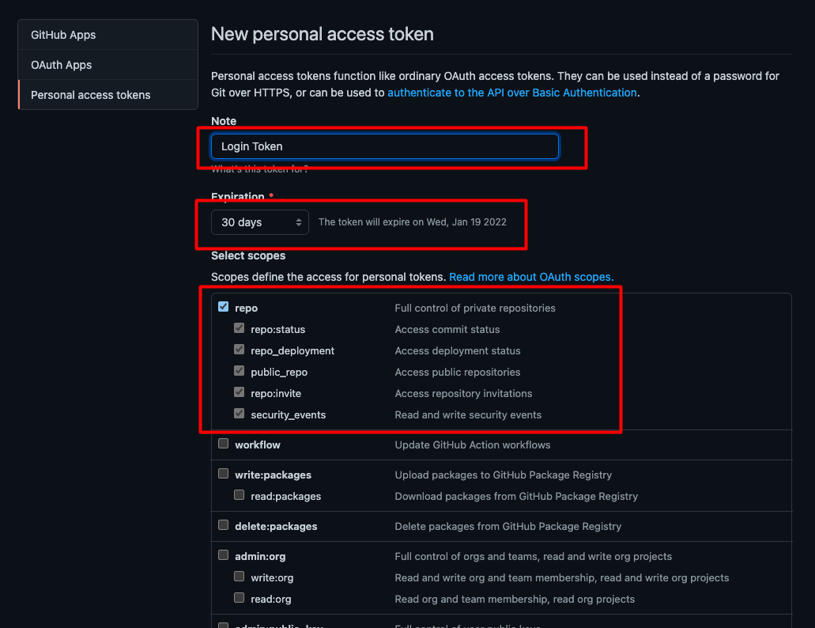This screenshot has width=815, height=628.
Task: Open authenticate to the API over Basic Authentication link
Action: (x=512, y=93)
